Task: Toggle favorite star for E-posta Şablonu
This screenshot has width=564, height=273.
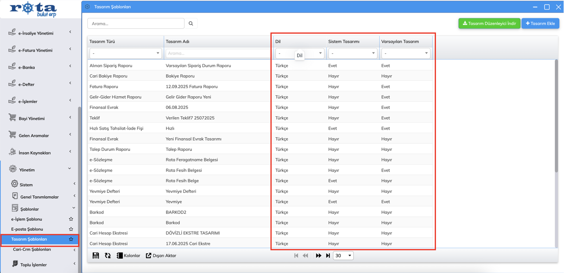Action: (71, 229)
